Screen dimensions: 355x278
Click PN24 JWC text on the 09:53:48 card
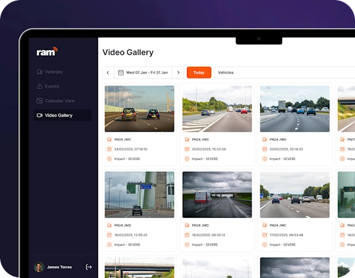[278, 225]
